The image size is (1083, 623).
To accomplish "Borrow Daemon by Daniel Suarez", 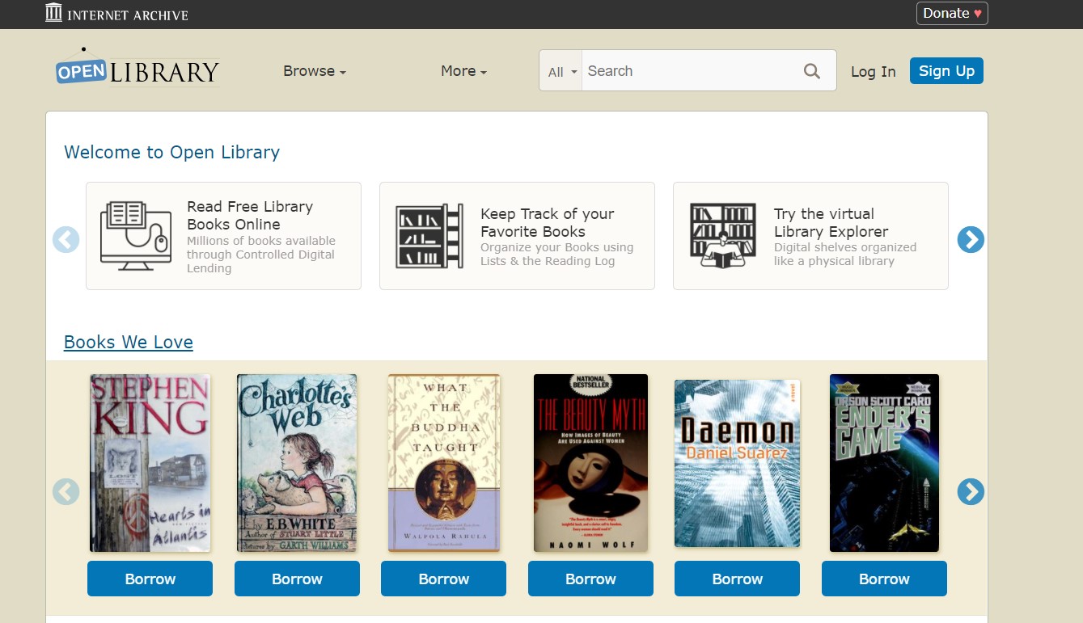I will 738,579.
